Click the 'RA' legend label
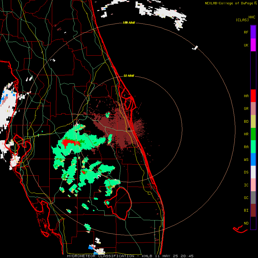Viewport: 258px width, 258px height. (x=246, y=147)
